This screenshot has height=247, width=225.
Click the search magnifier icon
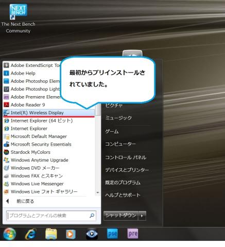[x=92, y=216]
